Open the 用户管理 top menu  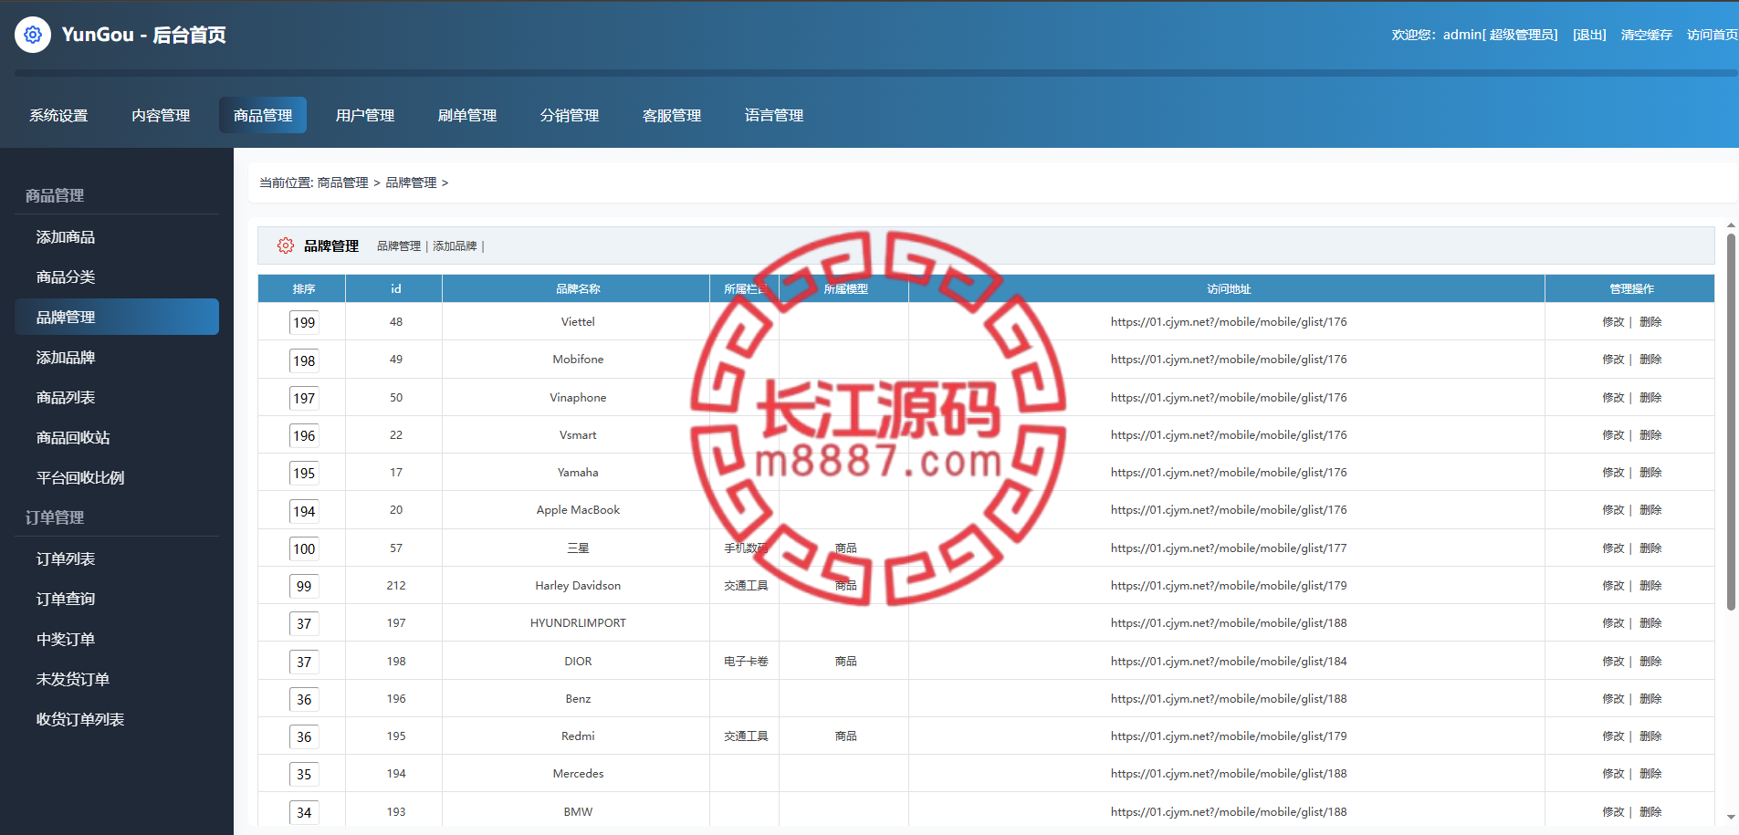click(x=365, y=115)
